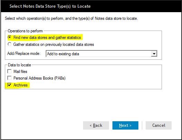Click the Operations to perform group heading
182x140 pixels.
[x=25, y=31]
